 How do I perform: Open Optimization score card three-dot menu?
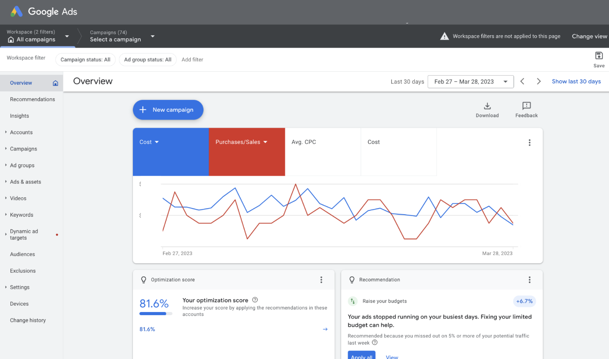321,280
